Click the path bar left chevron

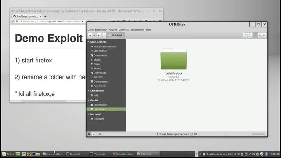[104, 35]
